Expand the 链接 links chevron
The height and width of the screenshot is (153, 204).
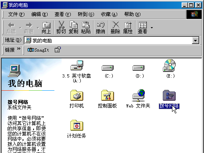click(19, 48)
